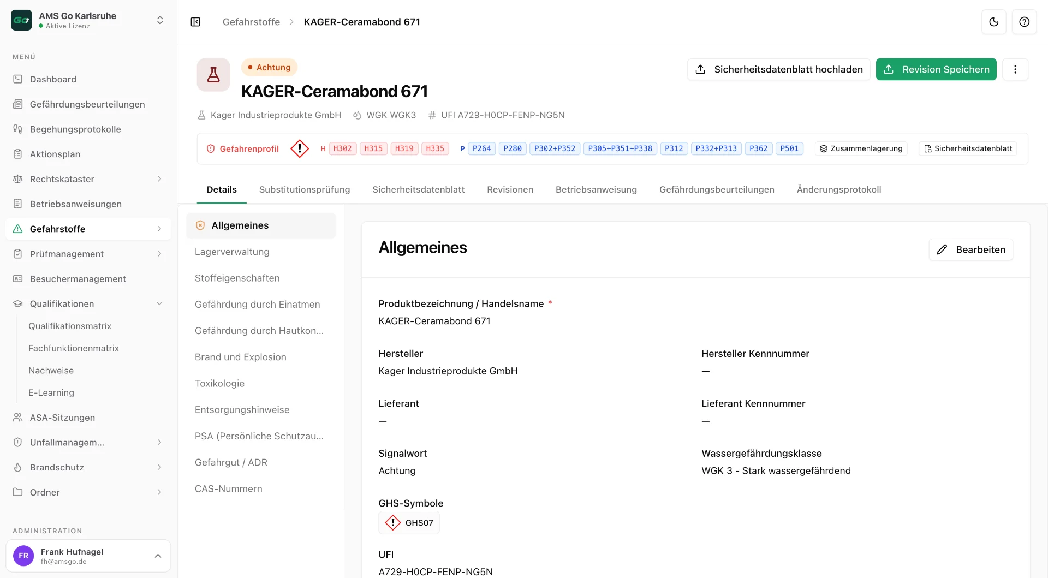This screenshot has width=1048, height=578.
Task: Click Sicherheitsdatenblatt hochladen button
Action: pos(779,69)
